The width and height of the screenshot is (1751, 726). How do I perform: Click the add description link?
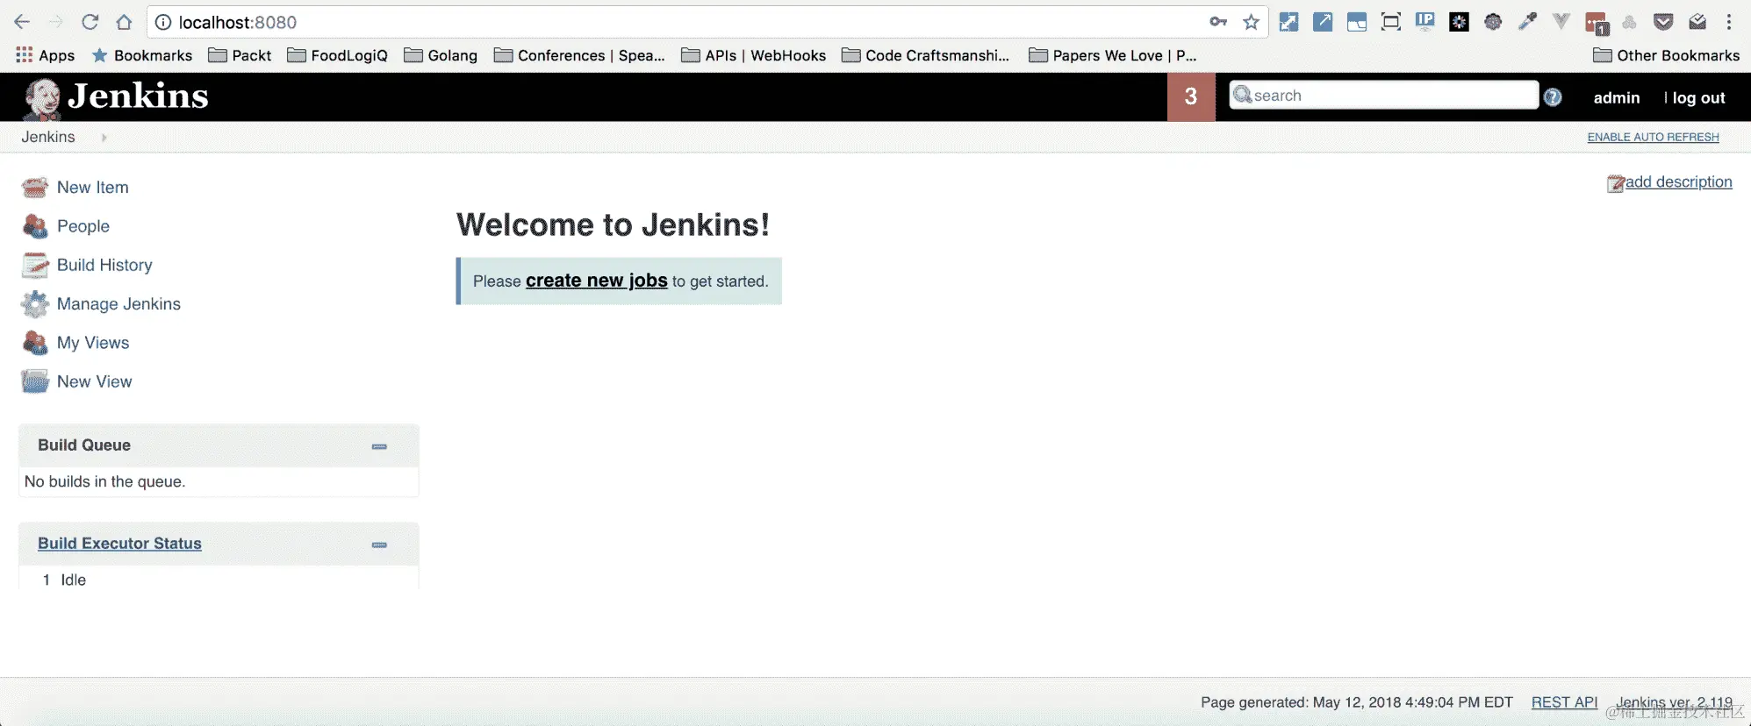pos(1678,181)
